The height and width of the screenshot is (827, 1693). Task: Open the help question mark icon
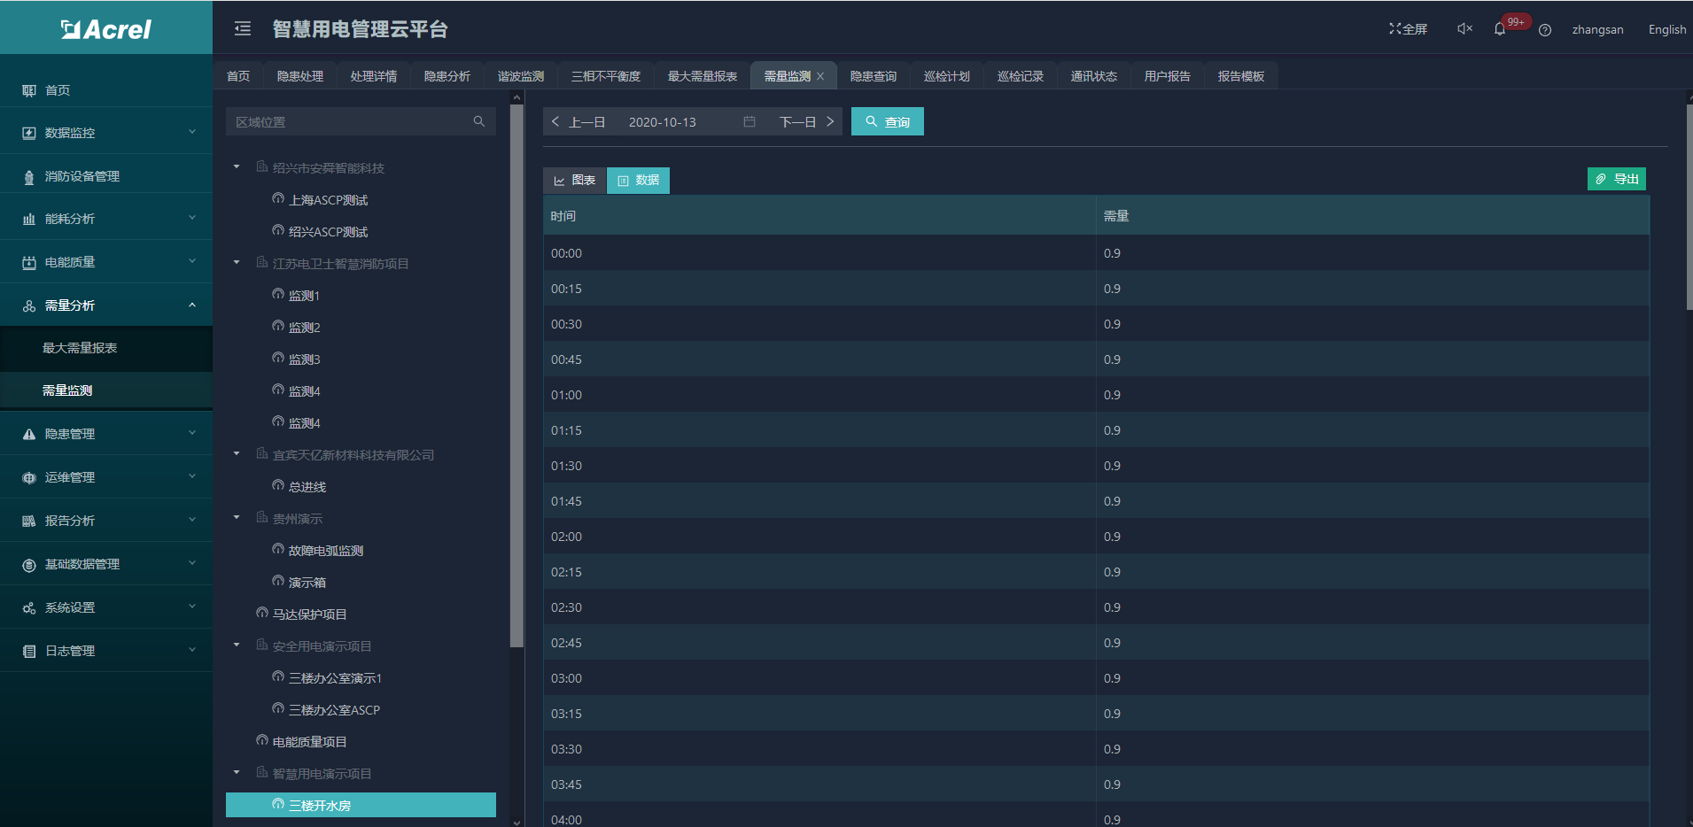(1545, 30)
